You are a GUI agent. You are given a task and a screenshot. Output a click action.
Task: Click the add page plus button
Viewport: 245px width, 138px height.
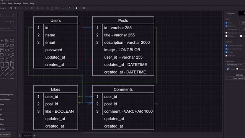click(x=34, y=136)
